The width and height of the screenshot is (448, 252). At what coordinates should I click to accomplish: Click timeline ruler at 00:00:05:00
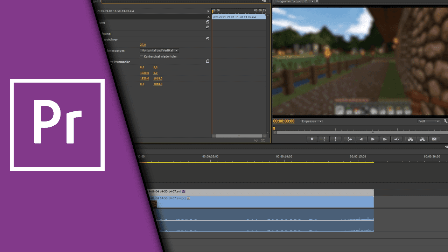(210, 156)
